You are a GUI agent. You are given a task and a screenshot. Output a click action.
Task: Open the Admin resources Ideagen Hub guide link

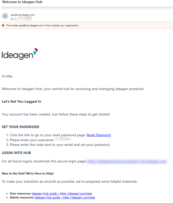65,197
